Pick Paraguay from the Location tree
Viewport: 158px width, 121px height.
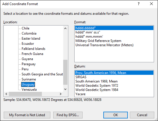point(29,64)
